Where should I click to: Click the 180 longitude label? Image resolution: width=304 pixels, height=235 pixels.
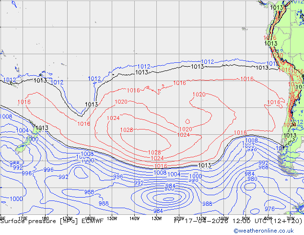point(45,218)
